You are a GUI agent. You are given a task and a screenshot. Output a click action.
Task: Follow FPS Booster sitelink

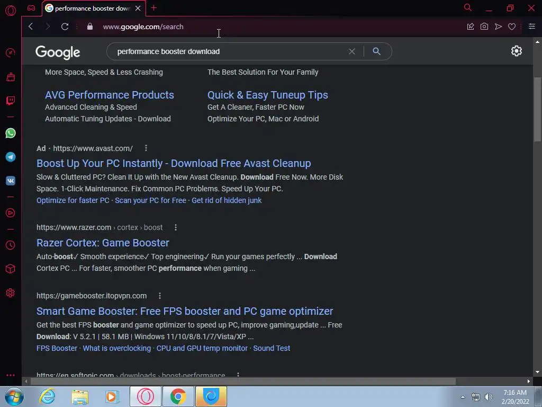point(57,348)
